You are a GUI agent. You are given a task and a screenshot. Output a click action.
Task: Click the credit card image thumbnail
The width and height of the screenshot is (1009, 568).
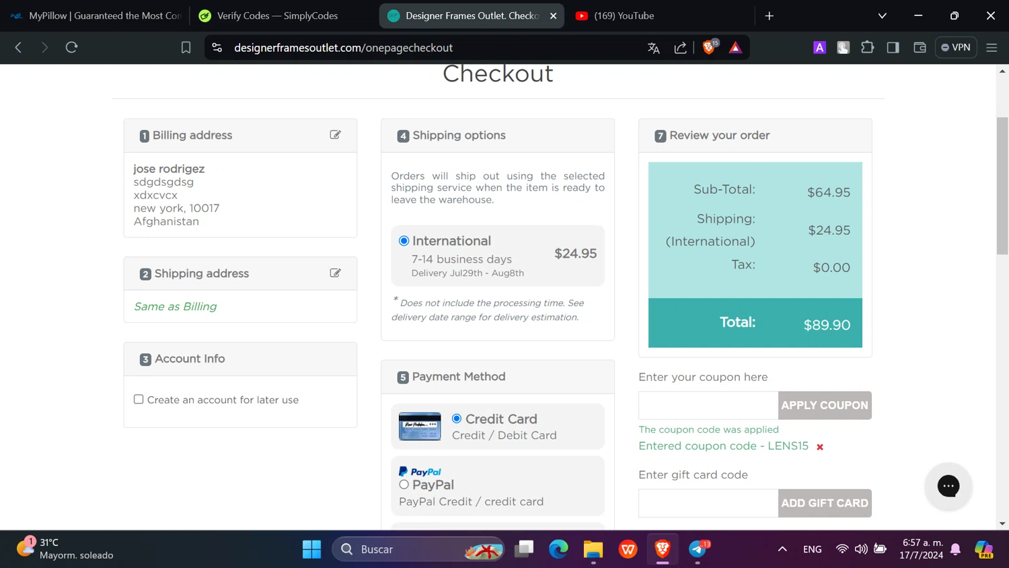click(x=420, y=427)
